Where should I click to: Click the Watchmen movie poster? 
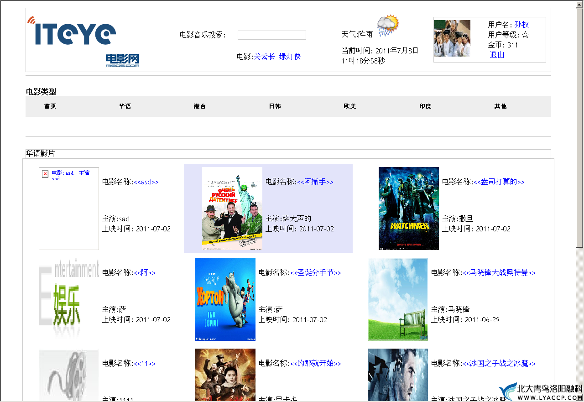point(409,209)
